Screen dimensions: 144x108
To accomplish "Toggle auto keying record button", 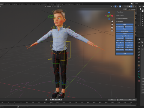I will click(46, 100).
